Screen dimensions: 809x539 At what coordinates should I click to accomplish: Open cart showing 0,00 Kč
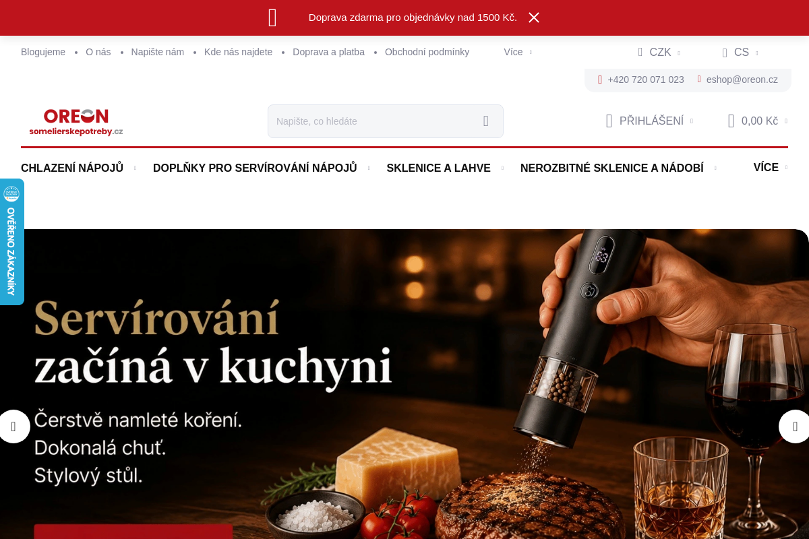tap(760, 121)
